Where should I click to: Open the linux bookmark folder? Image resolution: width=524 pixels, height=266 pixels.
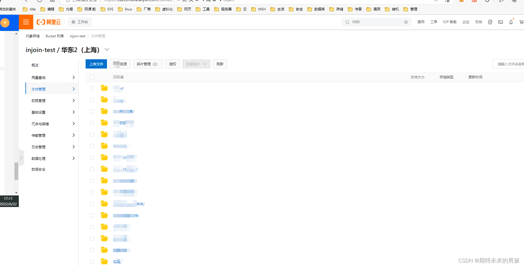(125, 9)
